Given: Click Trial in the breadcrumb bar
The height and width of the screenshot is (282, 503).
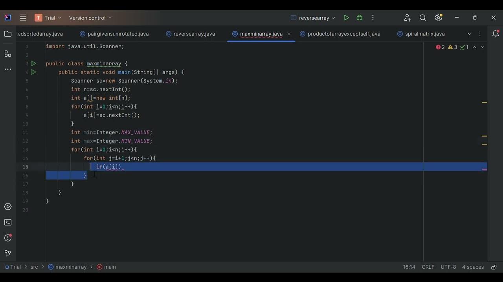Looking at the screenshot, I should coord(13,267).
